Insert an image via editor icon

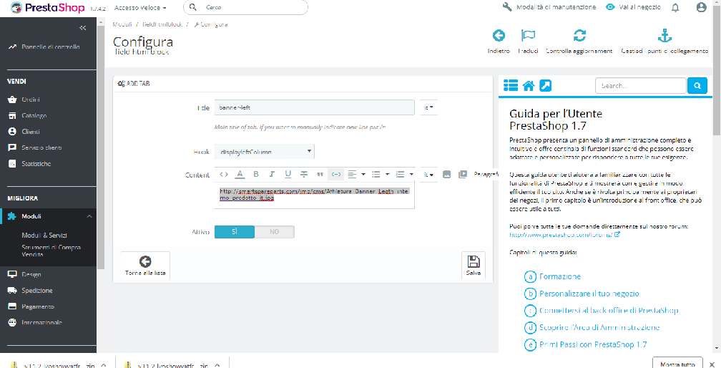(x=446, y=175)
